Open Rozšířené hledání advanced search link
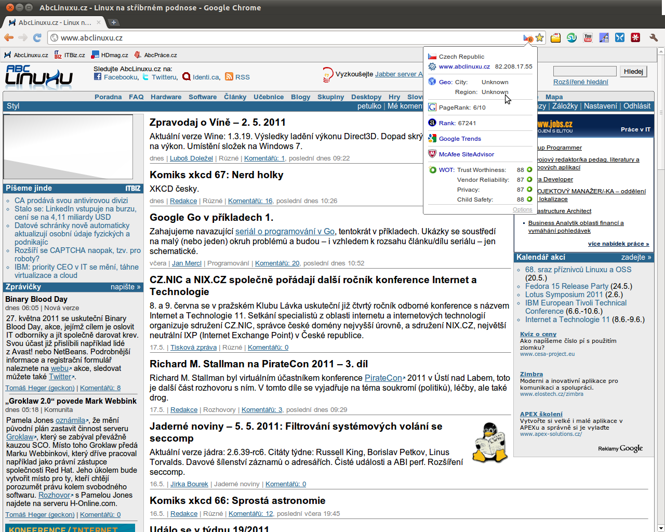The width and height of the screenshot is (665, 532). coord(580,82)
